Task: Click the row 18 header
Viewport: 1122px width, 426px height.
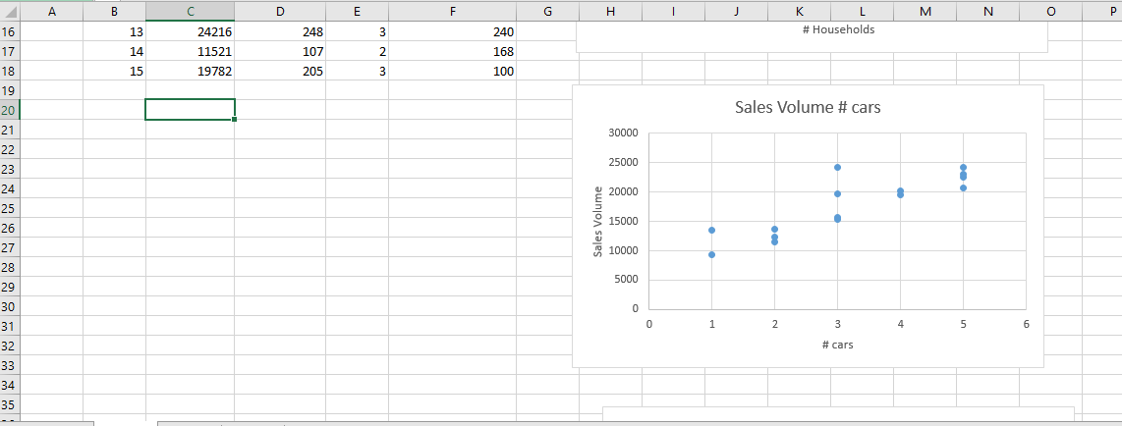Action: coord(9,71)
